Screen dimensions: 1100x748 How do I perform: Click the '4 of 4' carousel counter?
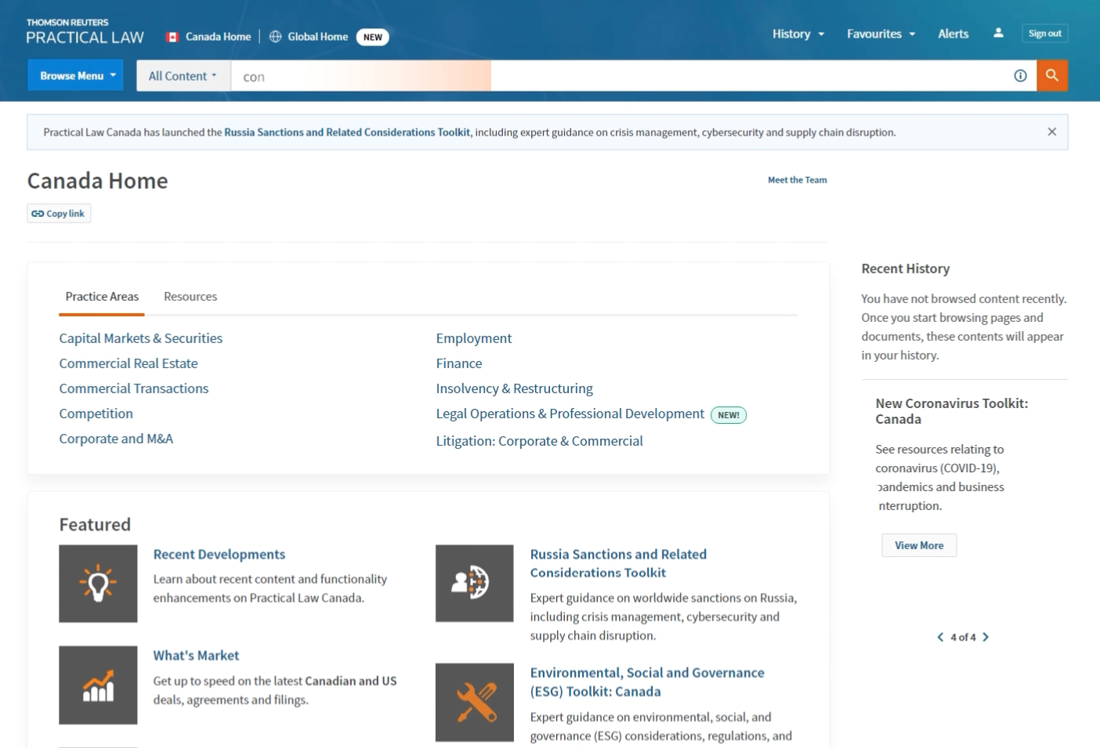(x=963, y=638)
